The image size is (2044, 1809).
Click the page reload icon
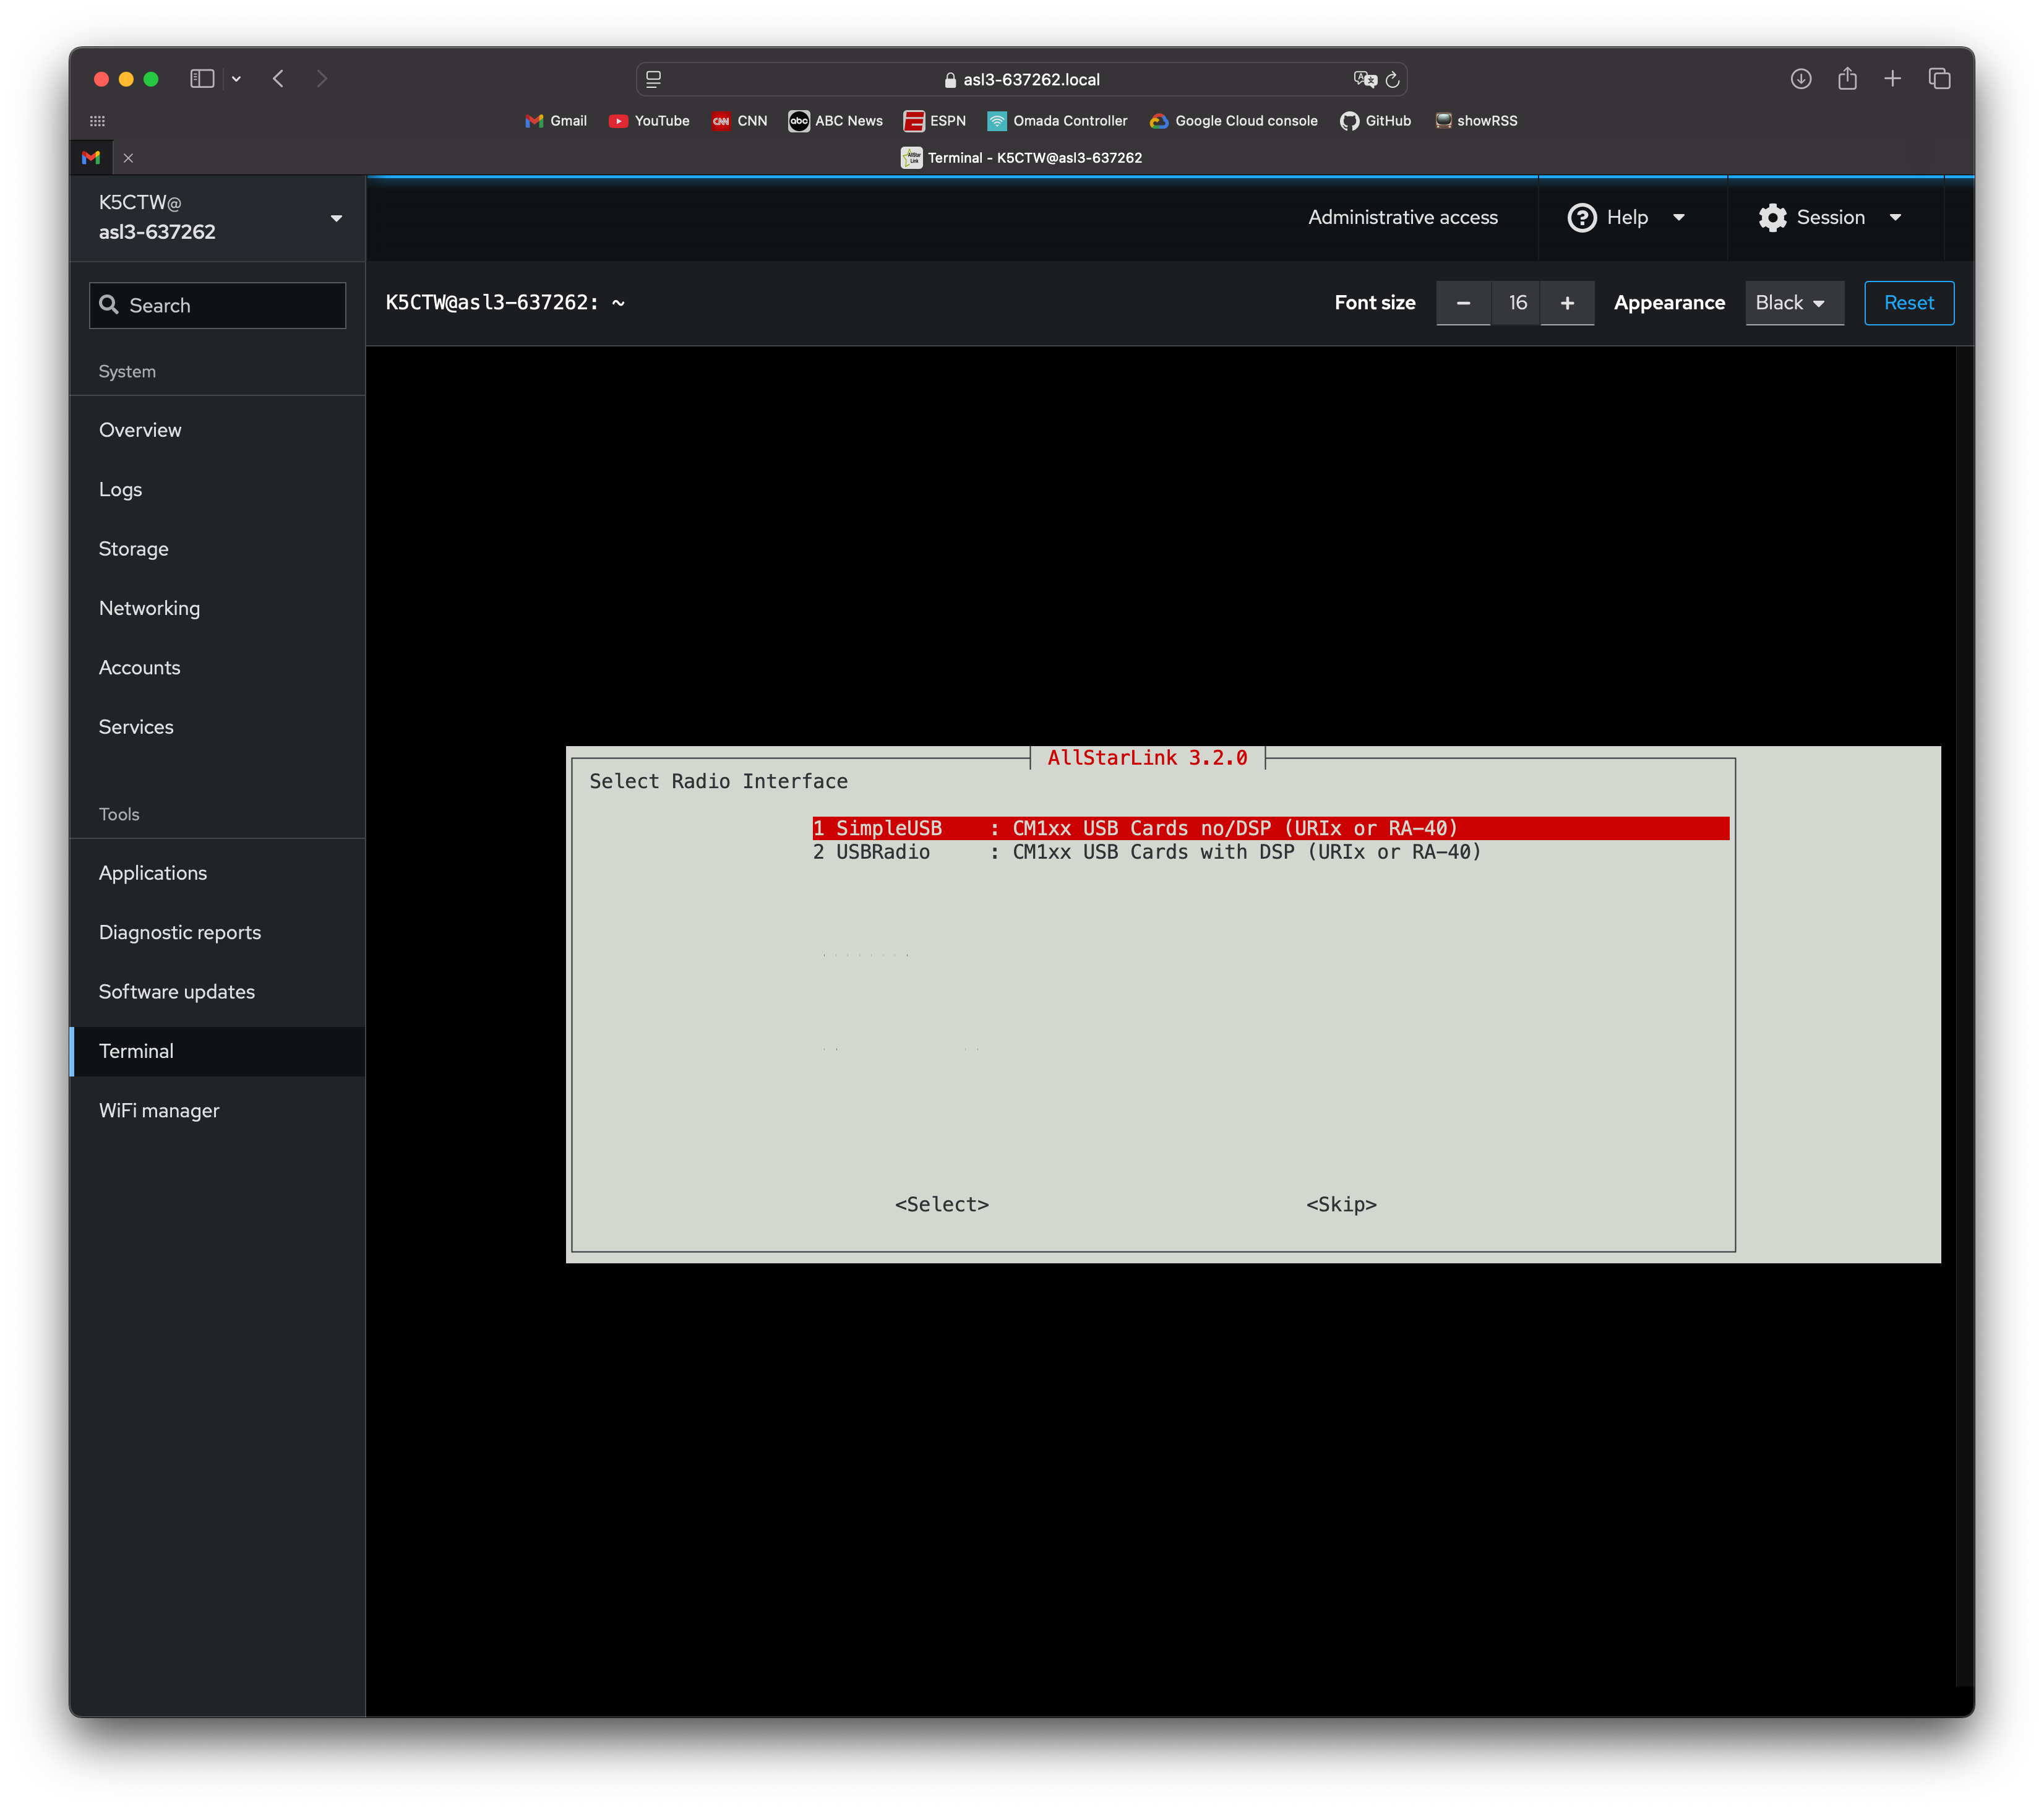coord(1392,80)
